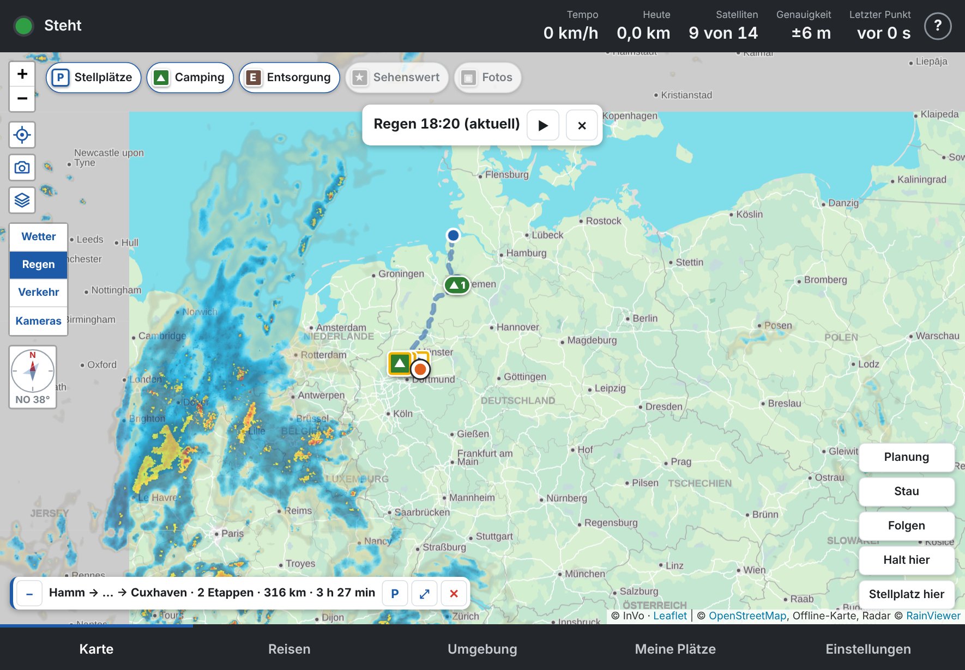Screen dimensions: 965x670
Task: Click the compass showing NO 38°
Action: point(33,377)
